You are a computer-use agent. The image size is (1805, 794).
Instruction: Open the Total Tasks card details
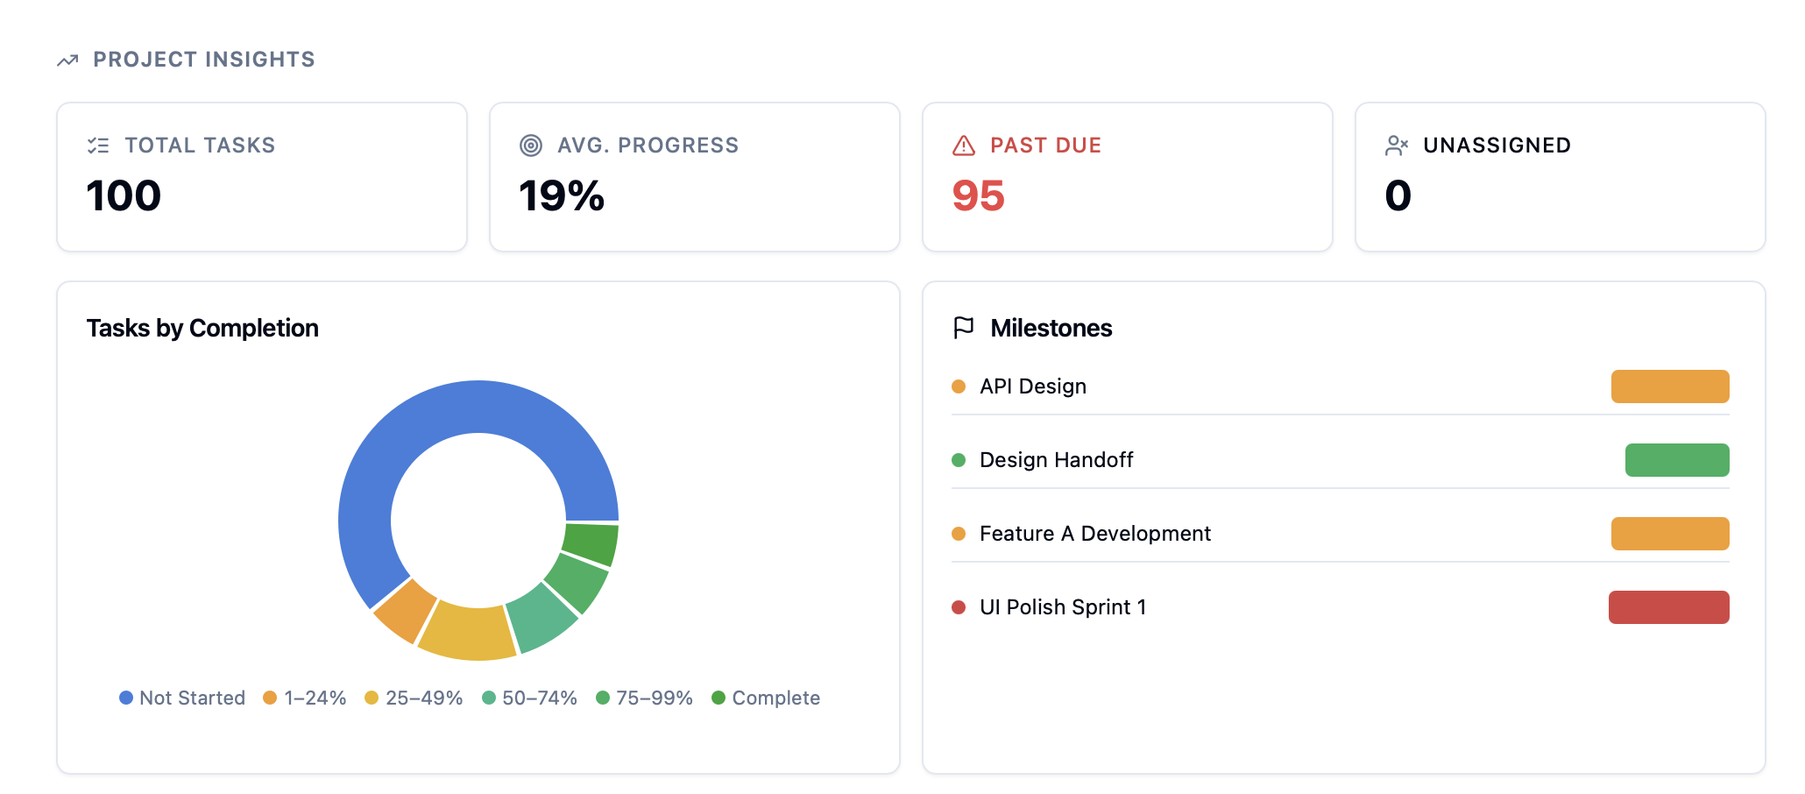(261, 175)
